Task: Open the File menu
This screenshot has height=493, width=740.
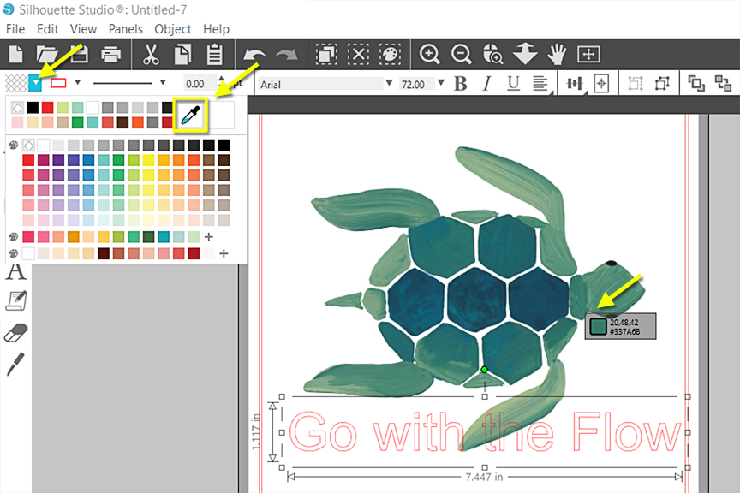Action: 15,29
